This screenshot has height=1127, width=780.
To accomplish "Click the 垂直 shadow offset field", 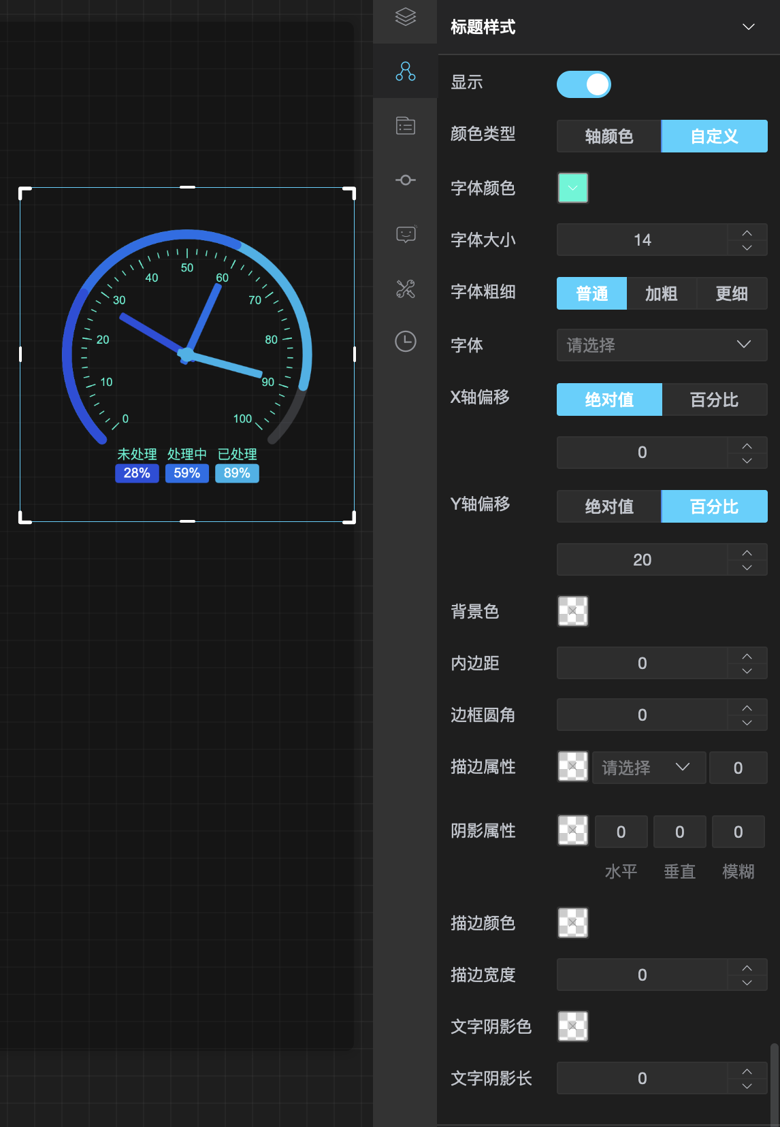I will [680, 832].
